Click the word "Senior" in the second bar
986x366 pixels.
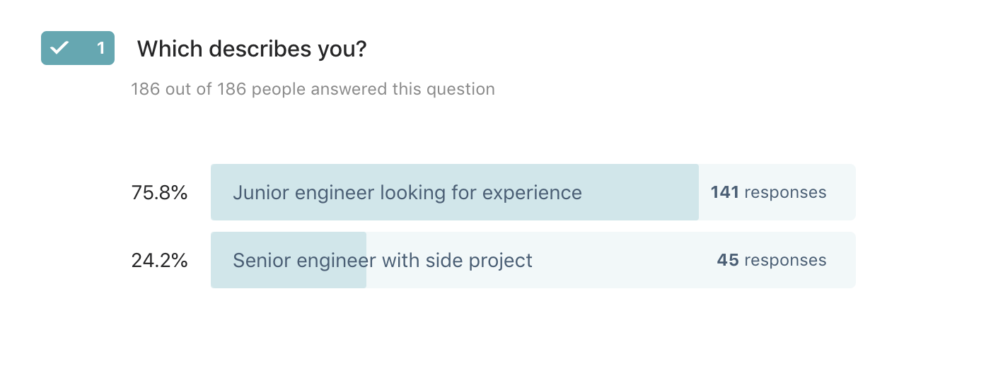point(262,260)
